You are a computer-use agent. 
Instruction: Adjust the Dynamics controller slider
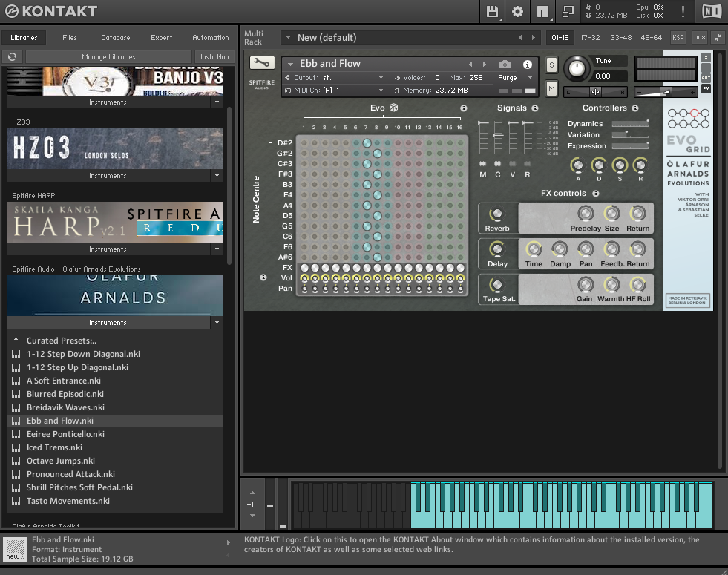(x=630, y=123)
